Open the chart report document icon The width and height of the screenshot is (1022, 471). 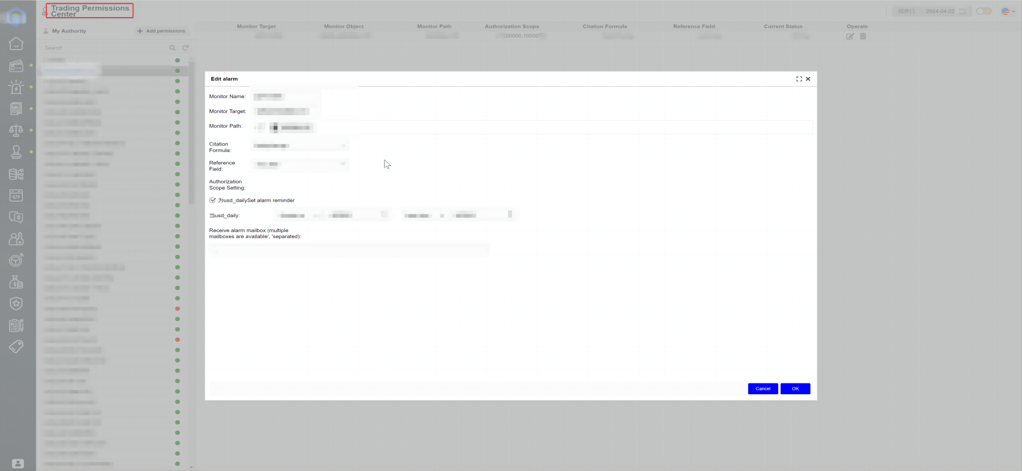17,109
